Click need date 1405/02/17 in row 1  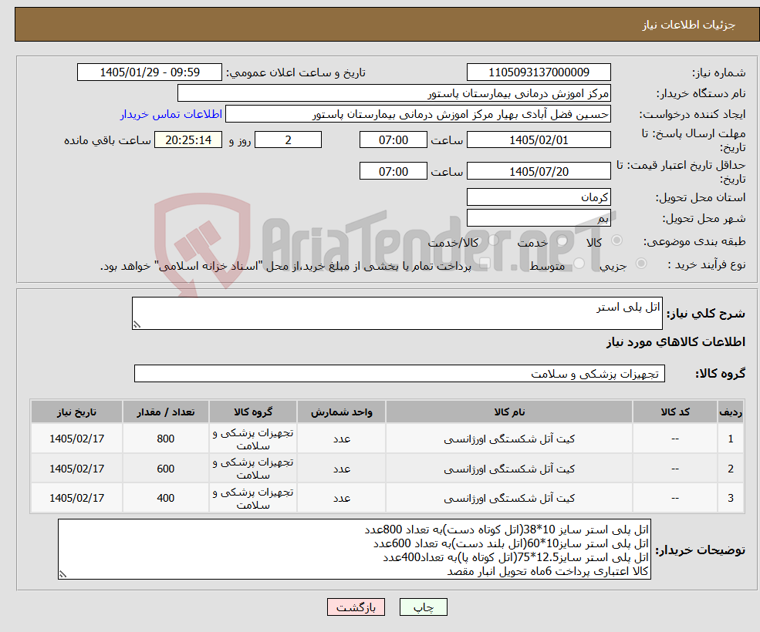click(x=76, y=439)
